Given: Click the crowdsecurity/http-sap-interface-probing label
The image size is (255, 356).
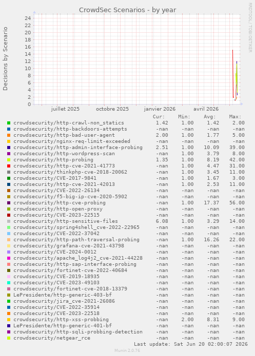Looking at the screenshot, I should [75, 264].
